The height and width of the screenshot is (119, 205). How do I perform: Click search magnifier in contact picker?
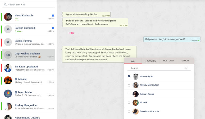coord(186,68)
